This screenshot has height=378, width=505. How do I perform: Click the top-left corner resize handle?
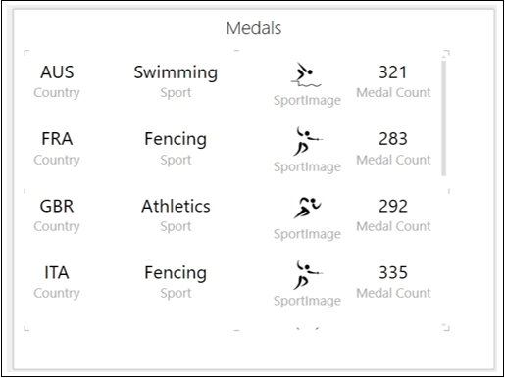point(26,53)
